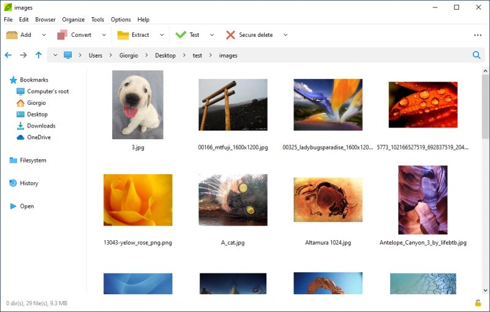
Task: Click the Giorgio home icon
Action: 20,103
